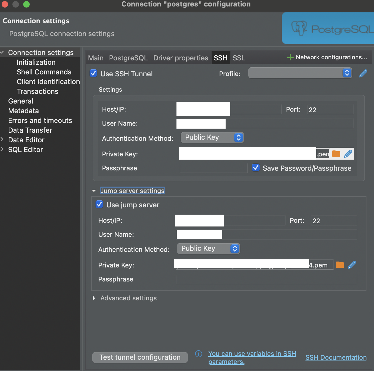Open SSH Authentication Method dropdown

point(212,138)
